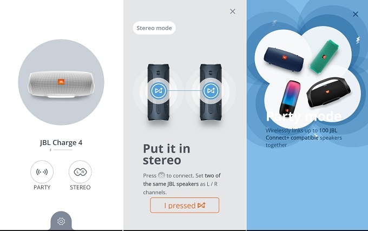Select the STEREO L/R mode icon
This screenshot has width=368, height=231.
[x=80, y=171]
